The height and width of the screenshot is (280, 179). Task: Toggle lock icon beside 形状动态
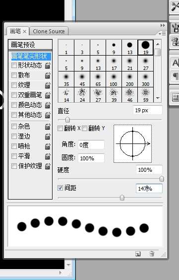click(x=48, y=66)
